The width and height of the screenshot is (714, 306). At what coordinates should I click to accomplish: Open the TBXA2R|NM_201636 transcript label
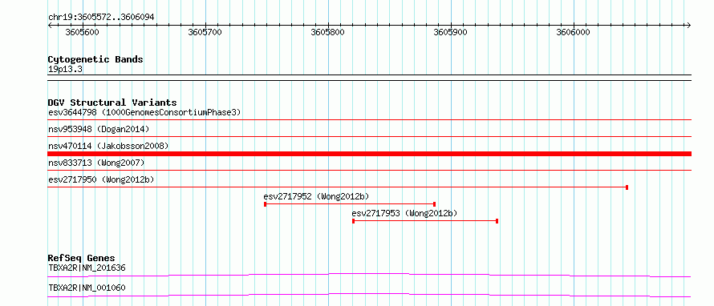point(87,268)
